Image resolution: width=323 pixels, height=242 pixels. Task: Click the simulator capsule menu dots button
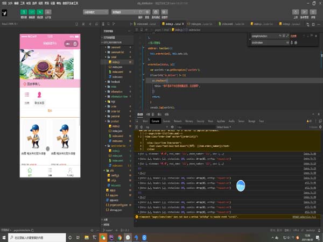click(68, 44)
